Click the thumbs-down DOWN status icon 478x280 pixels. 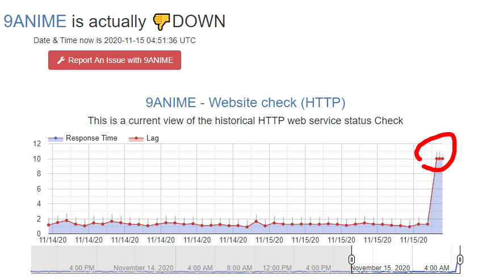pos(161,22)
